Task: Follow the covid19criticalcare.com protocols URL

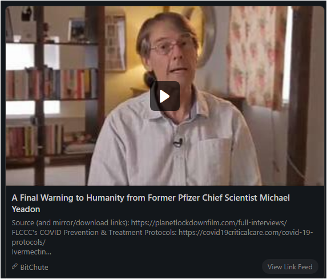Action: (x=245, y=232)
